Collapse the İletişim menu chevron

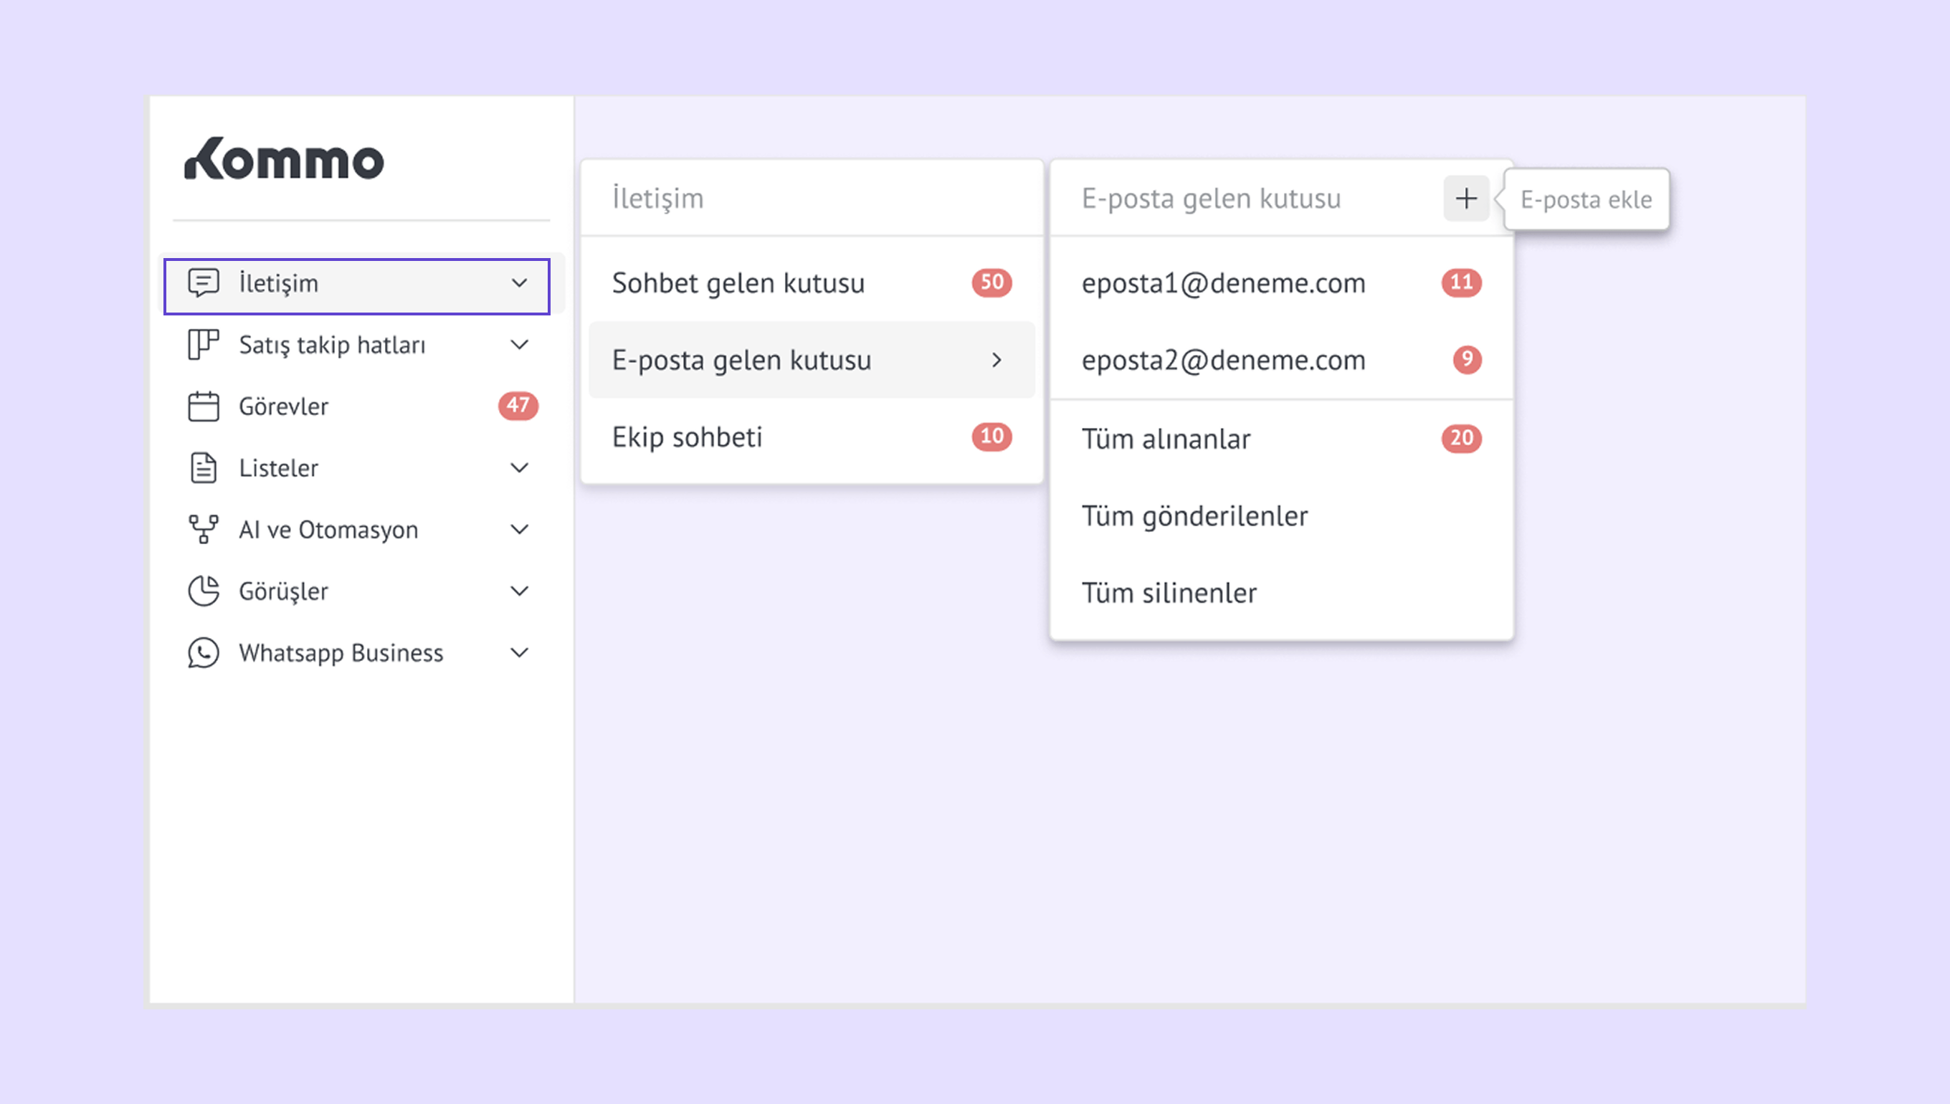[x=519, y=283]
